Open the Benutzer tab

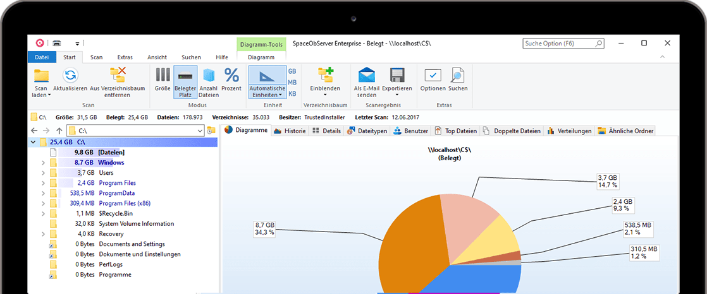410,131
